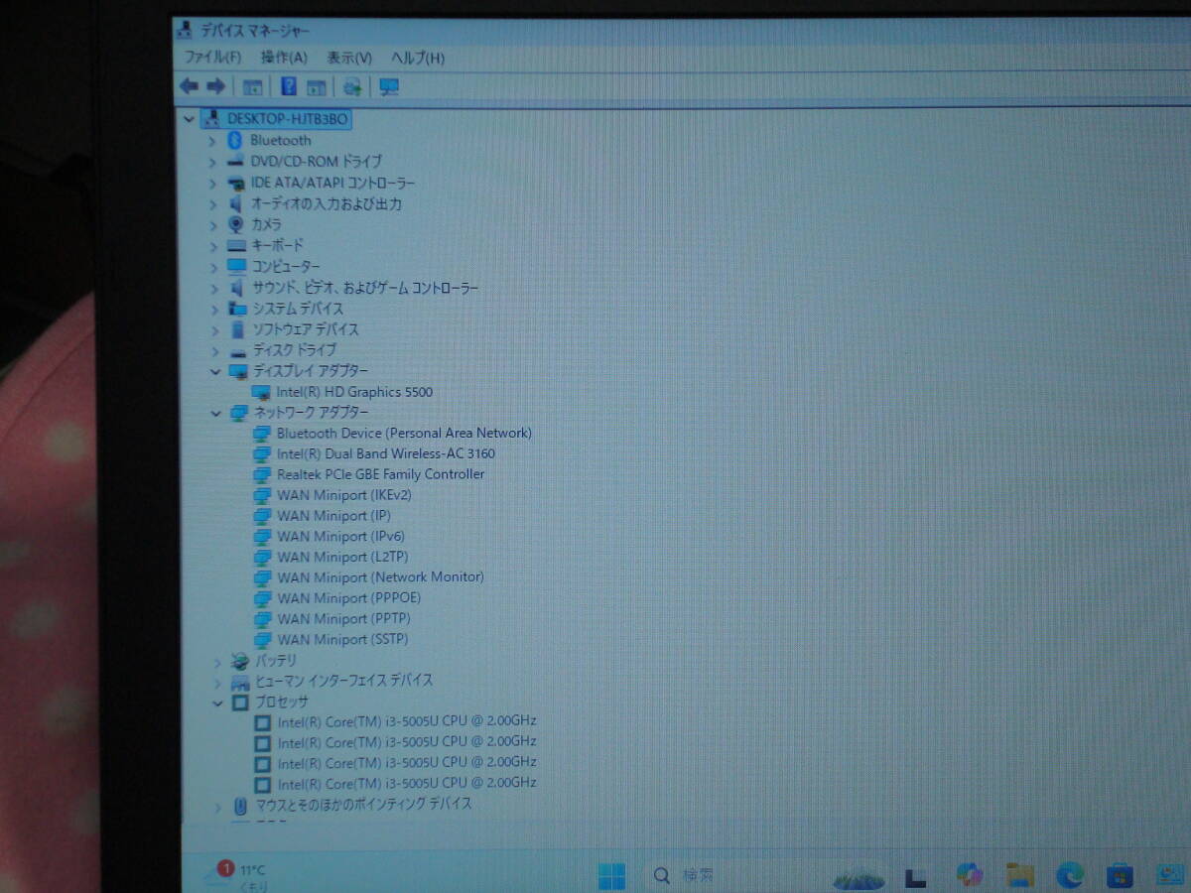The image size is (1191, 893).
Task: Select Intel(R) Dual Band Wireless-AC 3160
Action: click(x=386, y=453)
